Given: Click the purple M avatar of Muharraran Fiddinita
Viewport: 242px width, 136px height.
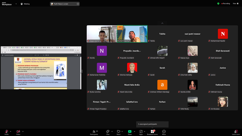Looking at the screenshot, I should (102, 68).
